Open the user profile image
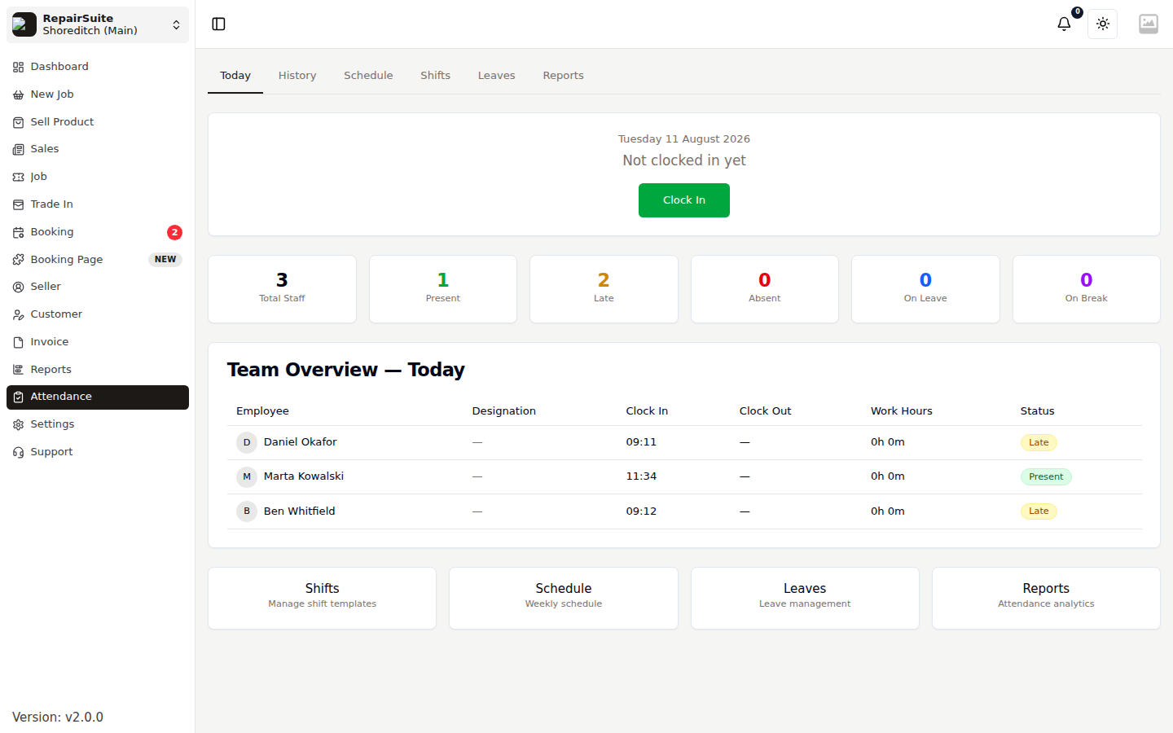 pos(1149,24)
